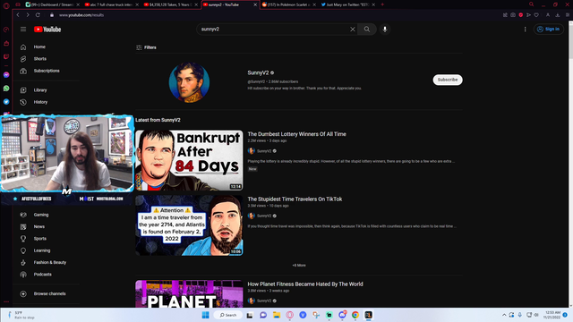The height and width of the screenshot is (322, 573).
Task: Run the search with the magnifier button
Action: 367,30
